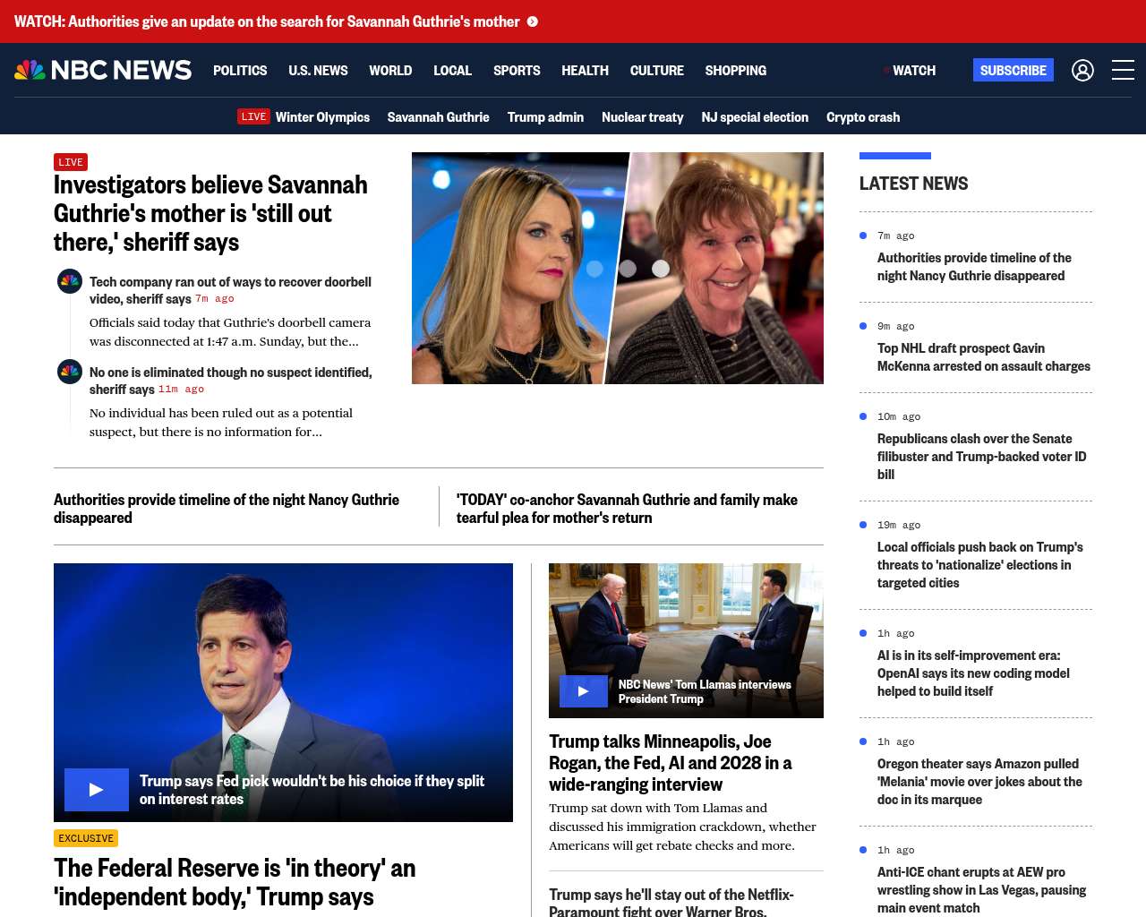
Task: Click the Savannah Guthrie and mother photo
Action: [618, 268]
